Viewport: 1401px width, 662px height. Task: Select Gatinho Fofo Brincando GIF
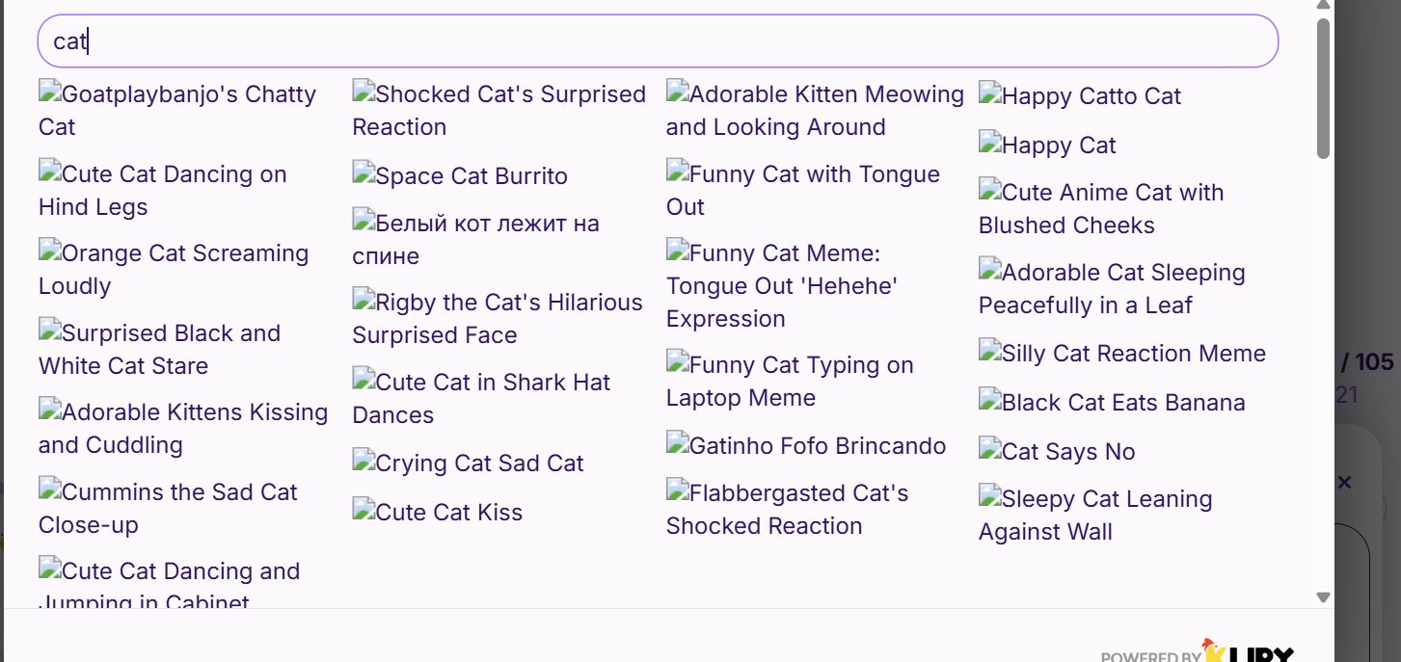point(806,445)
